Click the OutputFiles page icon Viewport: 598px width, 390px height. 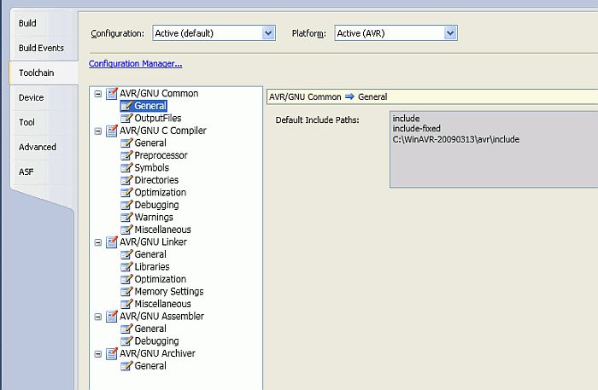pyautogui.click(x=126, y=119)
